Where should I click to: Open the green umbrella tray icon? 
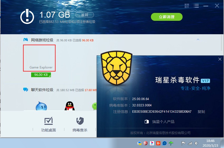pyautogui.click(x=171, y=143)
